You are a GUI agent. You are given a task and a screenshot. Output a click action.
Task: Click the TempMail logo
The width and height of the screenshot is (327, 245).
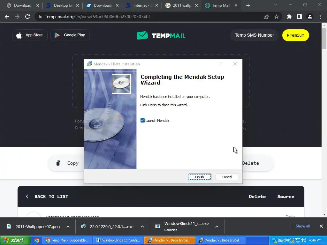click(x=161, y=35)
